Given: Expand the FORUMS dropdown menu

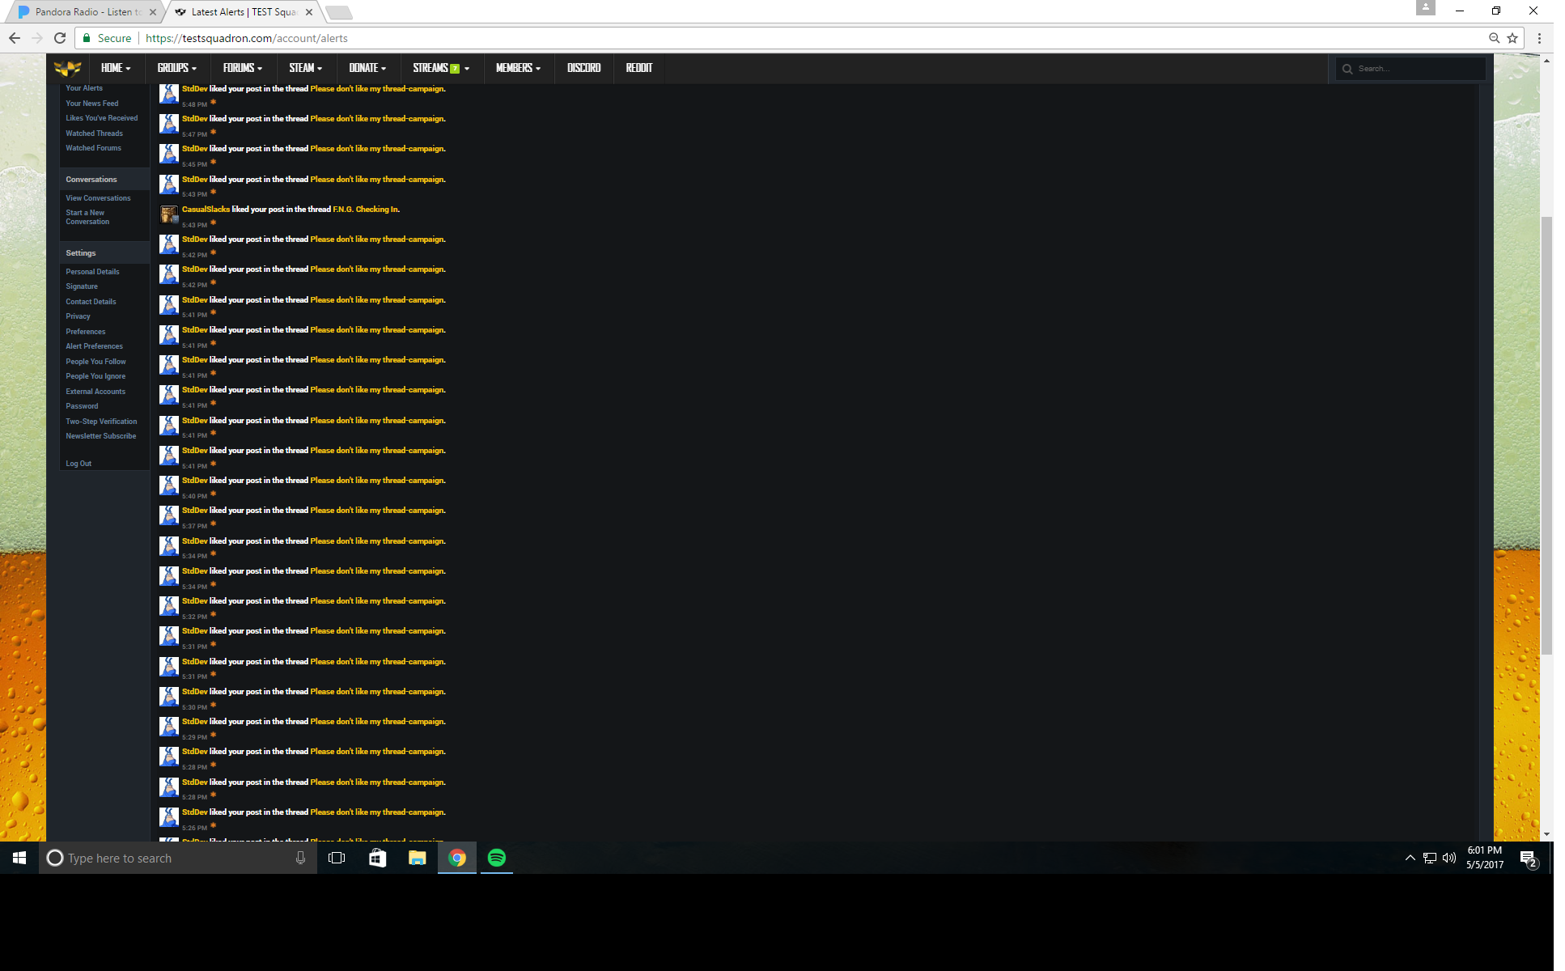Looking at the screenshot, I should click(x=242, y=68).
